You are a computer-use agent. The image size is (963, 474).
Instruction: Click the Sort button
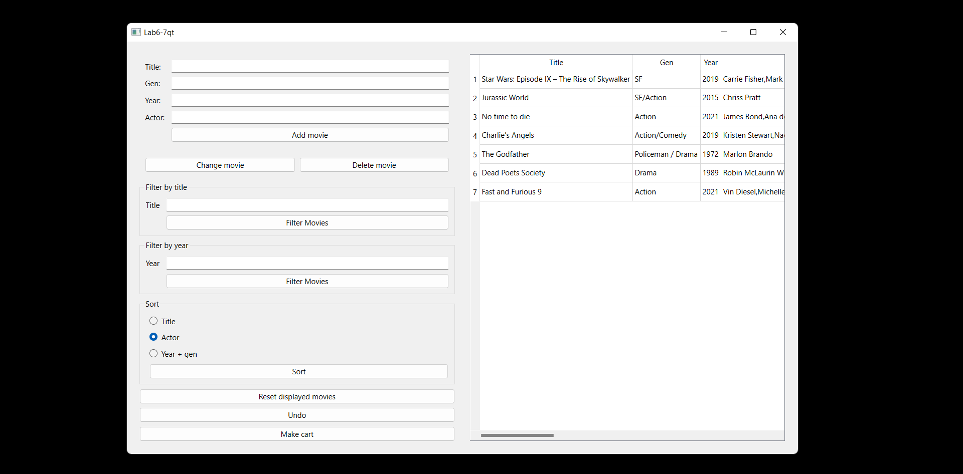pos(299,372)
